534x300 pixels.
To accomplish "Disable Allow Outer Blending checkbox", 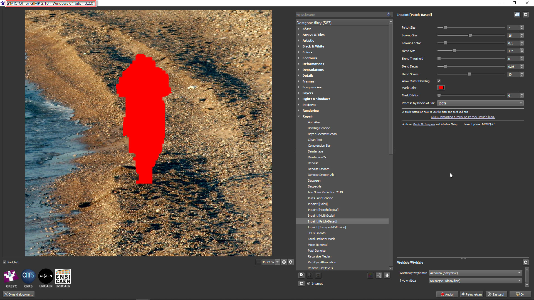I will coord(439,81).
